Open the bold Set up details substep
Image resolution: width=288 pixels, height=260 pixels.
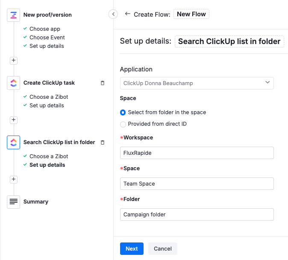pyautogui.click(x=47, y=165)
